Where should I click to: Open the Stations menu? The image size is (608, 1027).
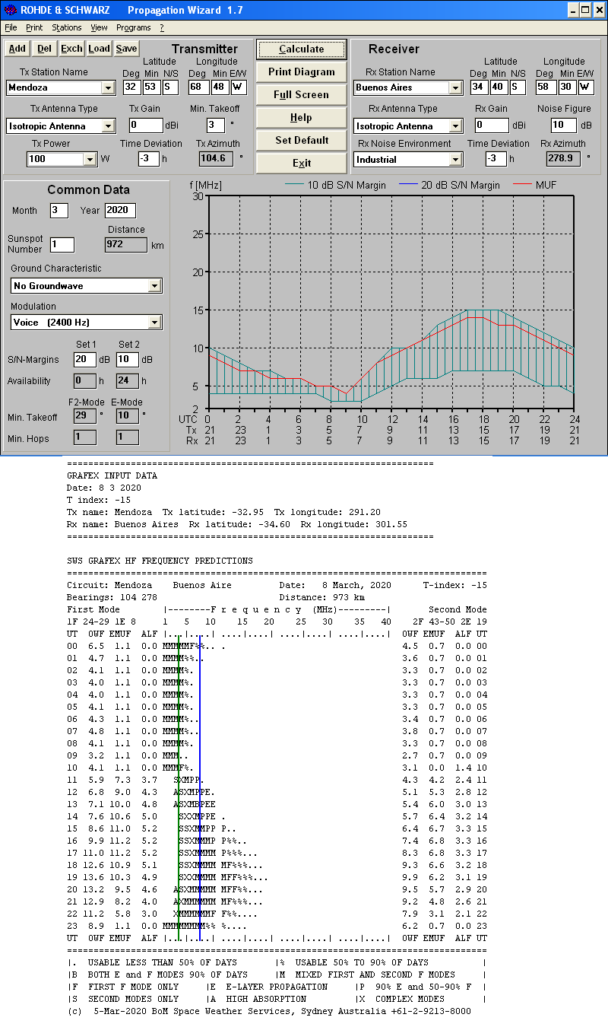point(67,27)
